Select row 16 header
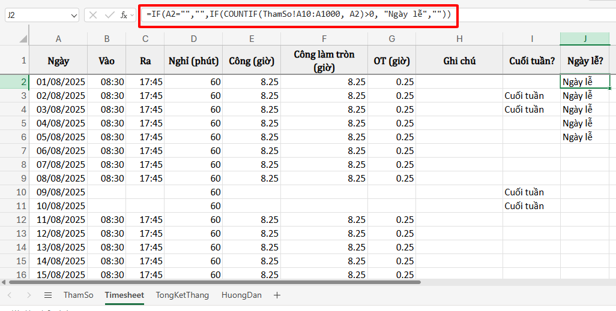This screenshot has width=616, height=311. 14,274
